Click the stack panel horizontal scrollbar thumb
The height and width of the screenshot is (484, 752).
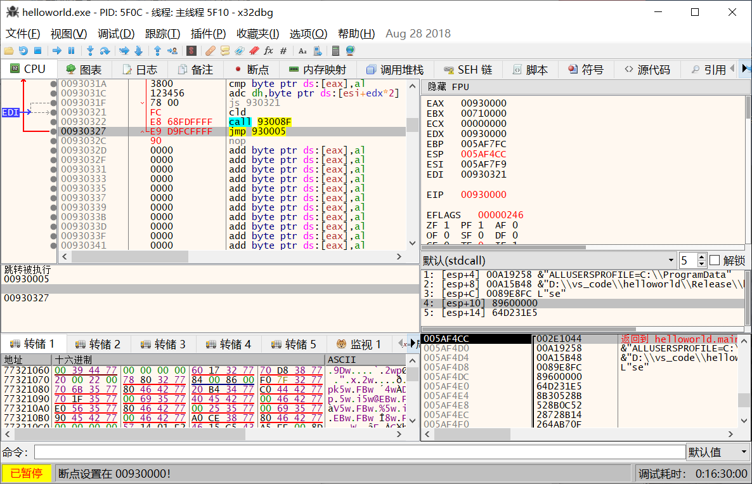tap(472, 434)
